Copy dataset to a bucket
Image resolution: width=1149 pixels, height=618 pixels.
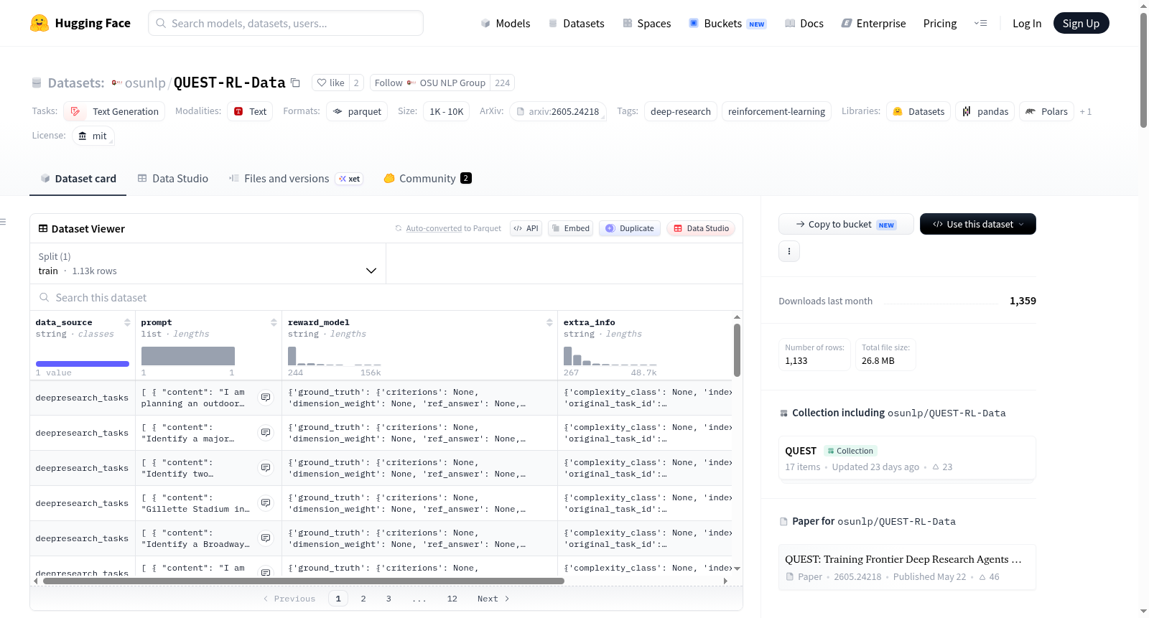(846, 224)
